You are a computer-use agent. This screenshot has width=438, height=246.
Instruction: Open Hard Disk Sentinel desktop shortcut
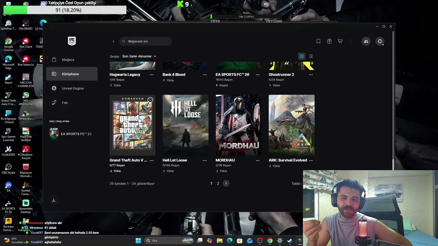26,135
